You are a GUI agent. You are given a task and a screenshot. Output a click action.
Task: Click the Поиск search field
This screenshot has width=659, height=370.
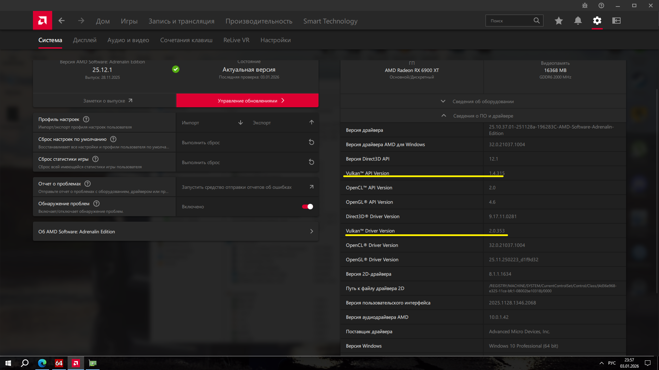(x=510, y=21)
